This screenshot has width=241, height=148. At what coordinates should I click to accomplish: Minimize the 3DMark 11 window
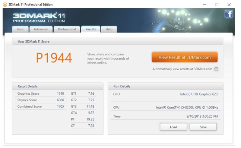[x=204, y=5]
